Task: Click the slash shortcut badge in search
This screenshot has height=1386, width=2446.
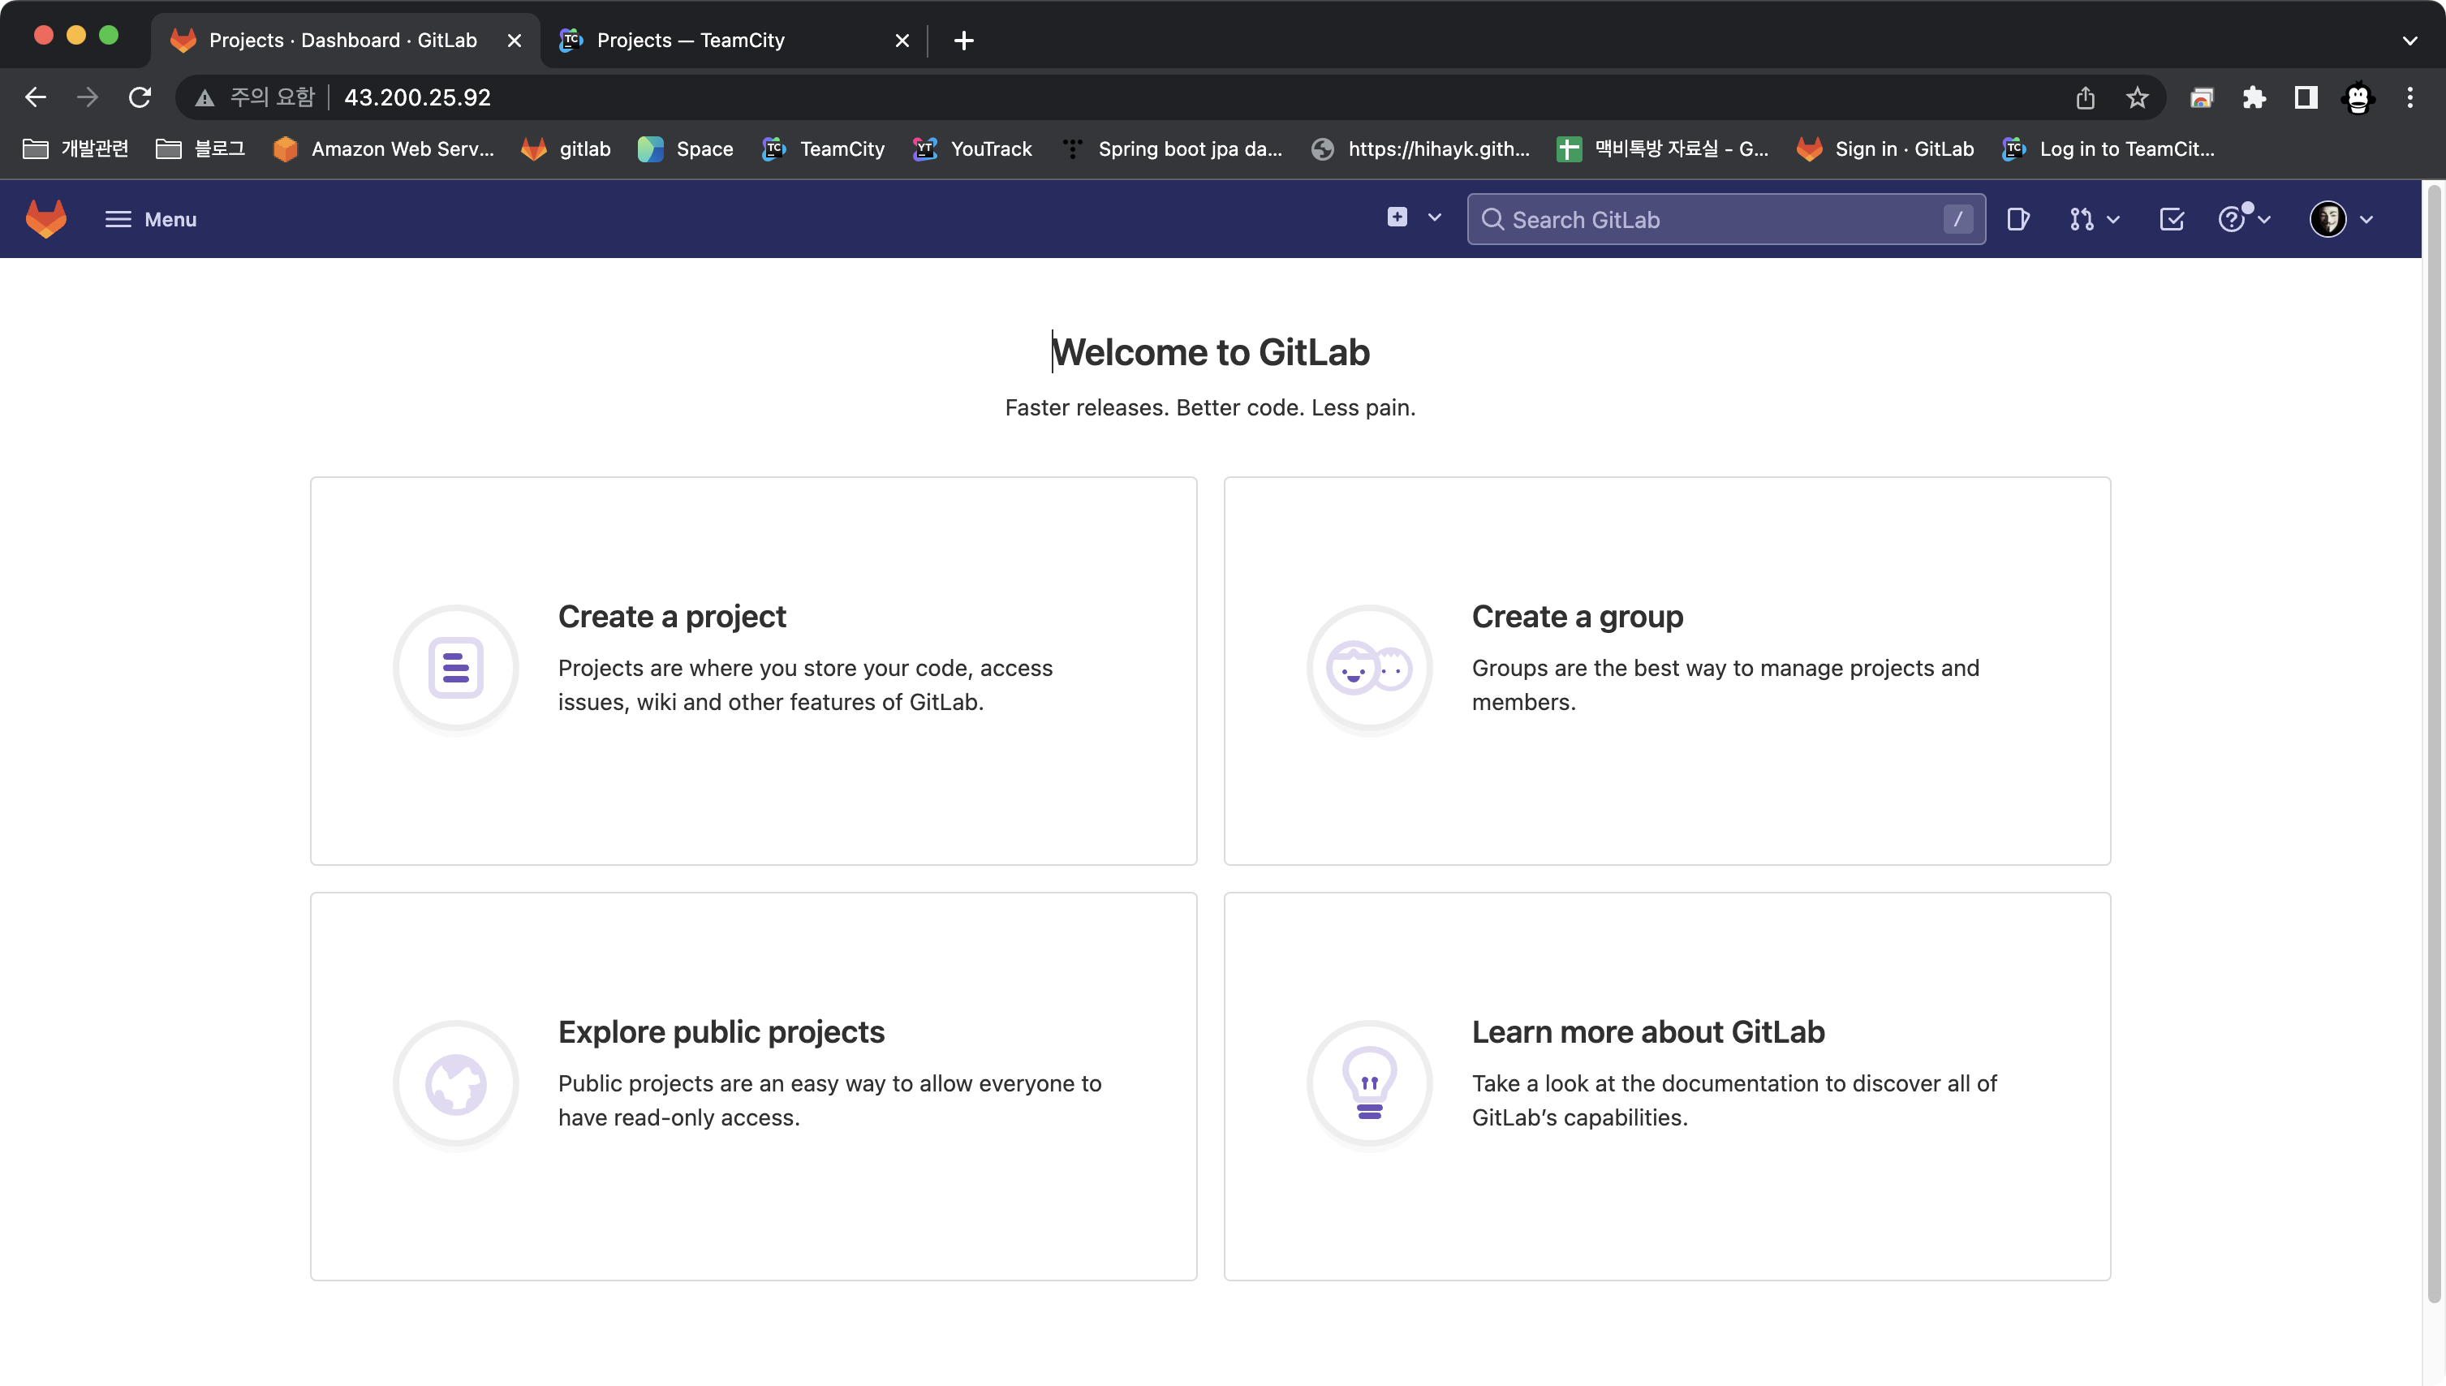Action: [x=1957, y=219]
